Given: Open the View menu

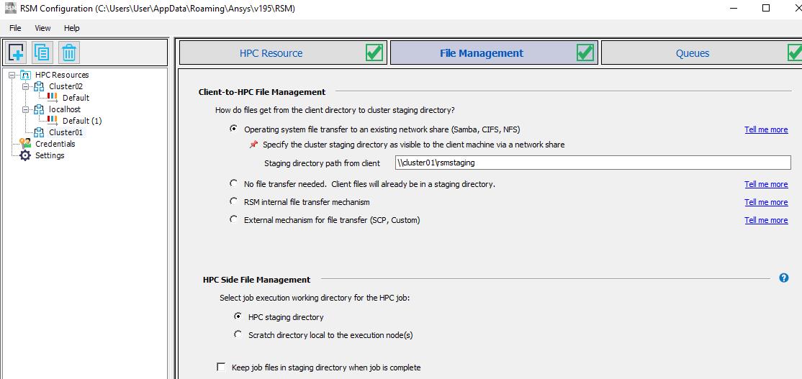Looking at the screenshot, I should 42,28.
